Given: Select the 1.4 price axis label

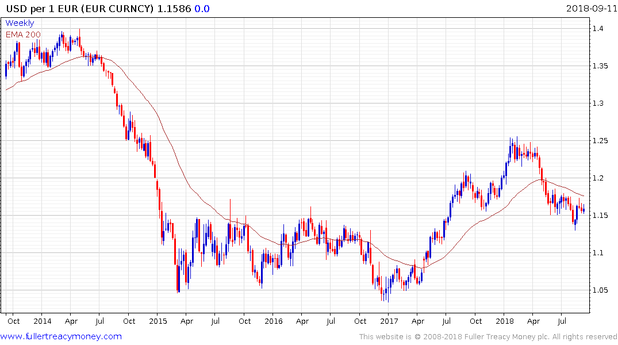Looking at the screenshot, I should [597, 28].
